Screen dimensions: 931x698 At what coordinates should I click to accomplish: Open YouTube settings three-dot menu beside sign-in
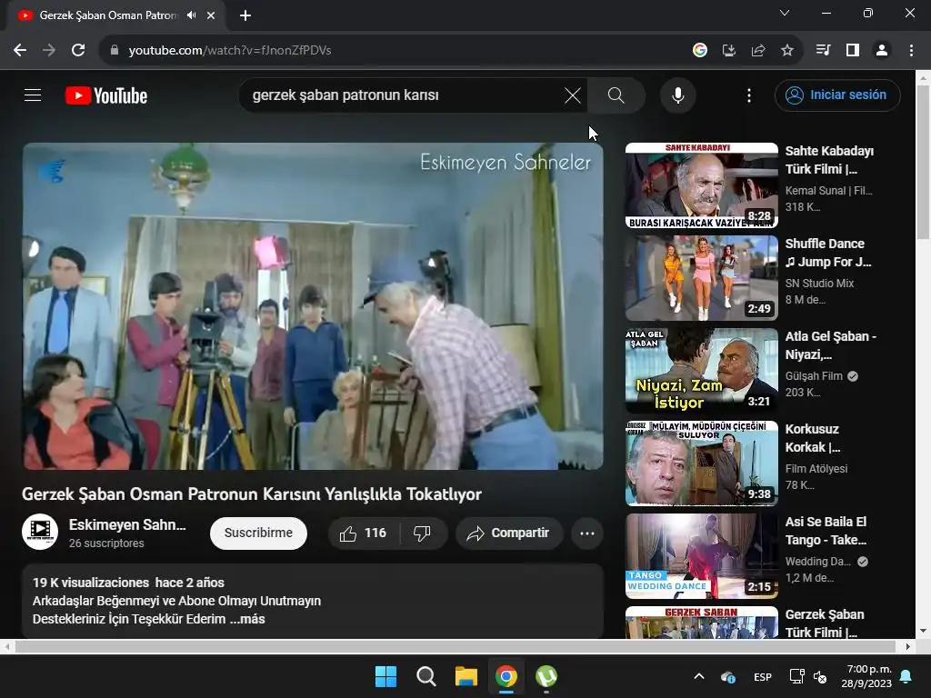[x=749, y=95]
